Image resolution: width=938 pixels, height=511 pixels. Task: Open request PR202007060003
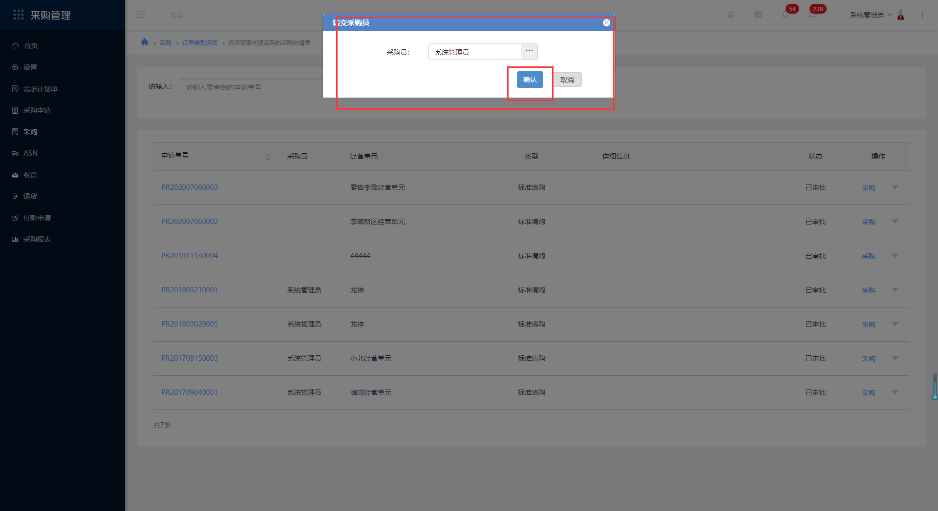pyautogui.click(x=190, y=187)
